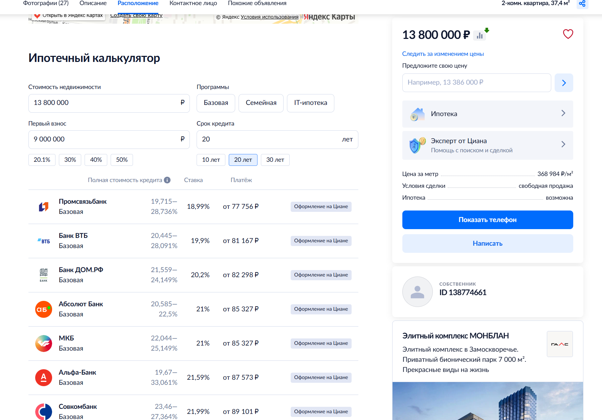Click Оформление на Циане for Абсолют Банк
Screen dimensions: 602x420
(x=321, y=309)
